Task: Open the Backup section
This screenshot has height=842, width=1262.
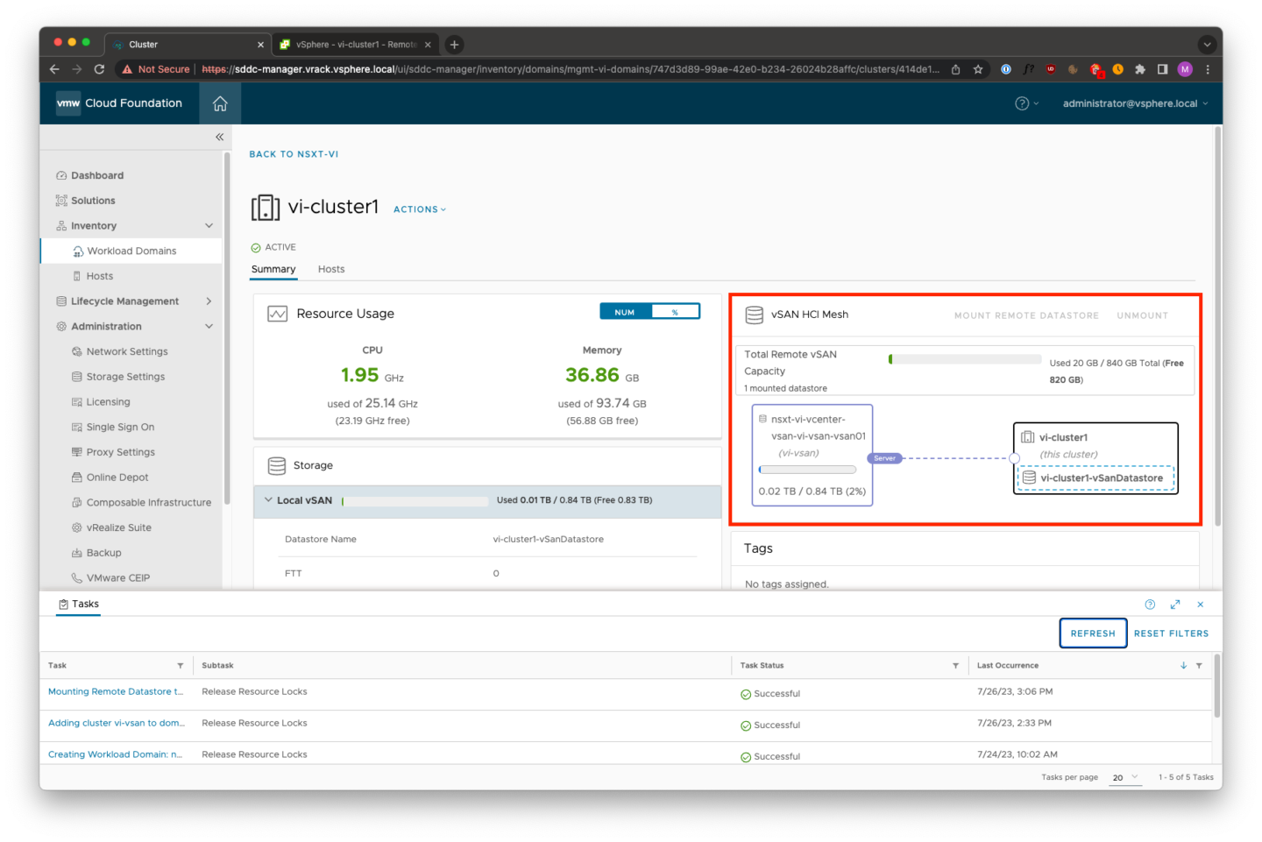Action: [103, 552]
